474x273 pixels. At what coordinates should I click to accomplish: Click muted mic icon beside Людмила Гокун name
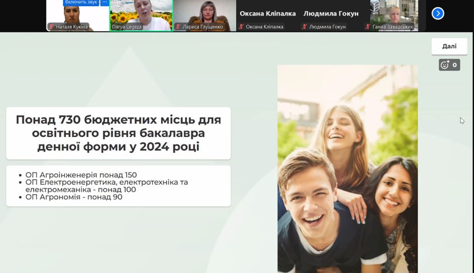(x=304, y=27)
